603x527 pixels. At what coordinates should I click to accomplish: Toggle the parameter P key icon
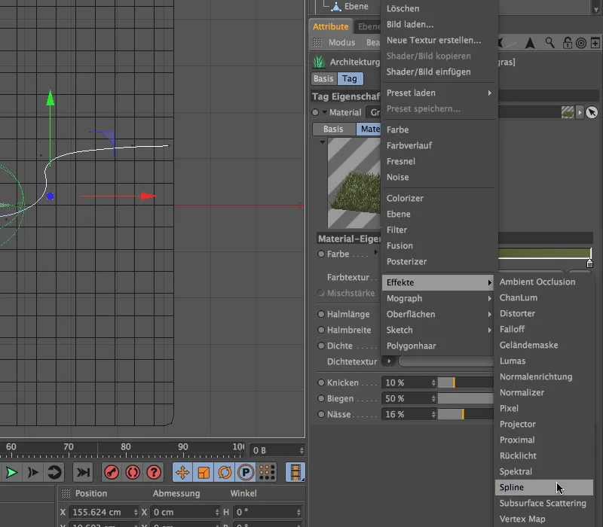tap(246, 472)
